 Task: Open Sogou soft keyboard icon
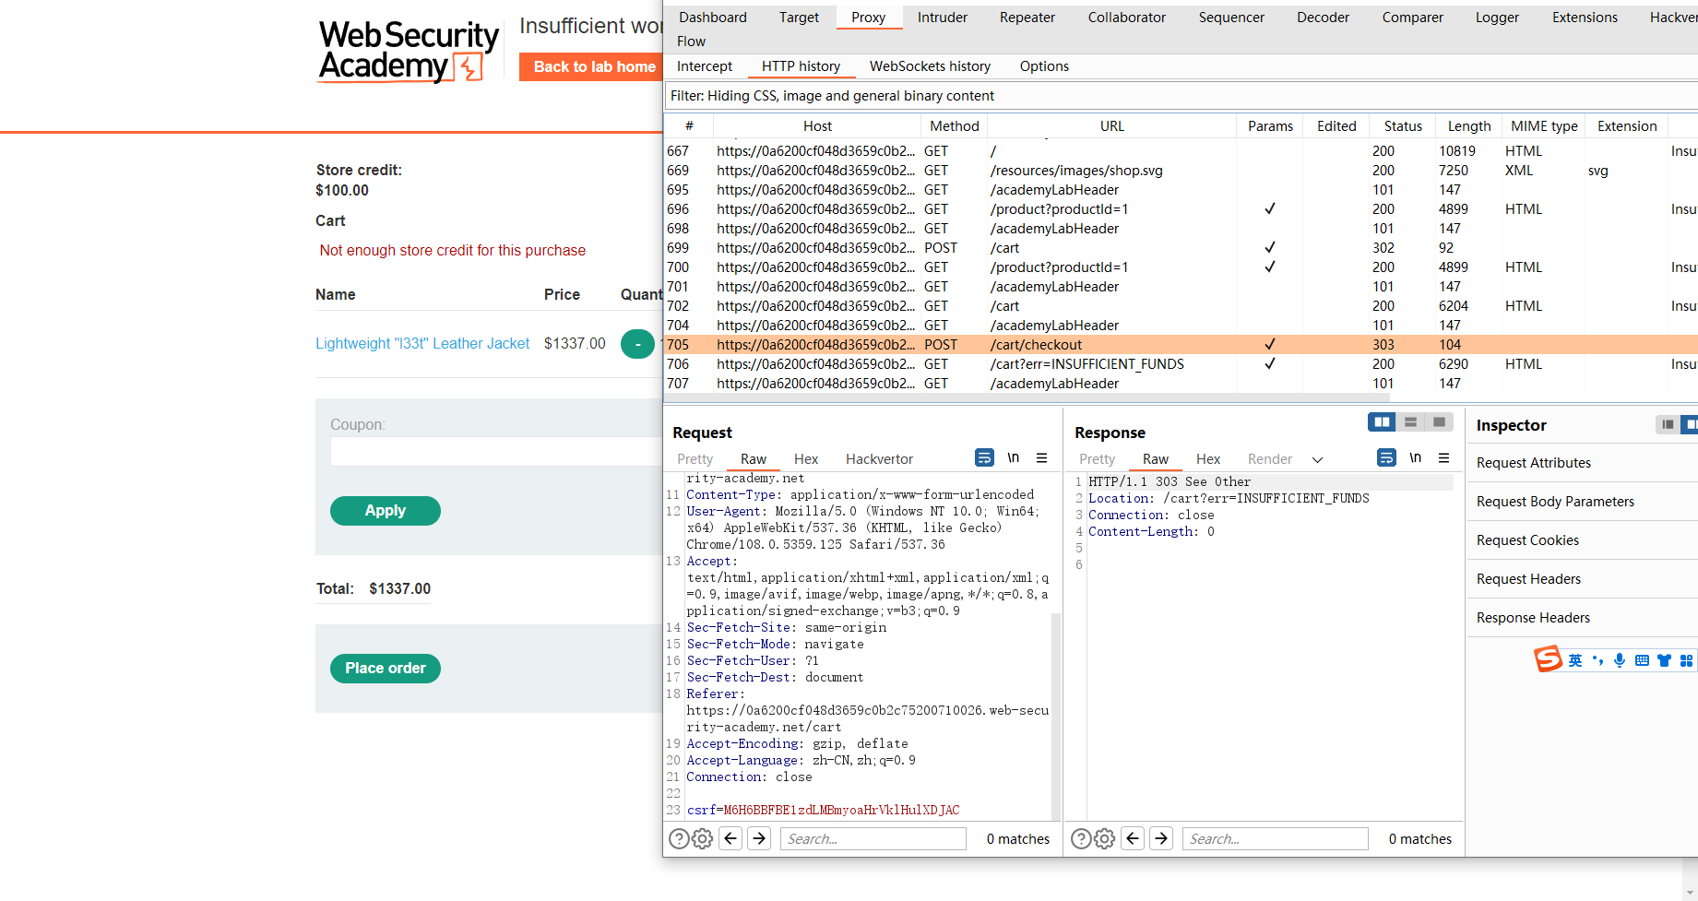(x=1642, y=660)
